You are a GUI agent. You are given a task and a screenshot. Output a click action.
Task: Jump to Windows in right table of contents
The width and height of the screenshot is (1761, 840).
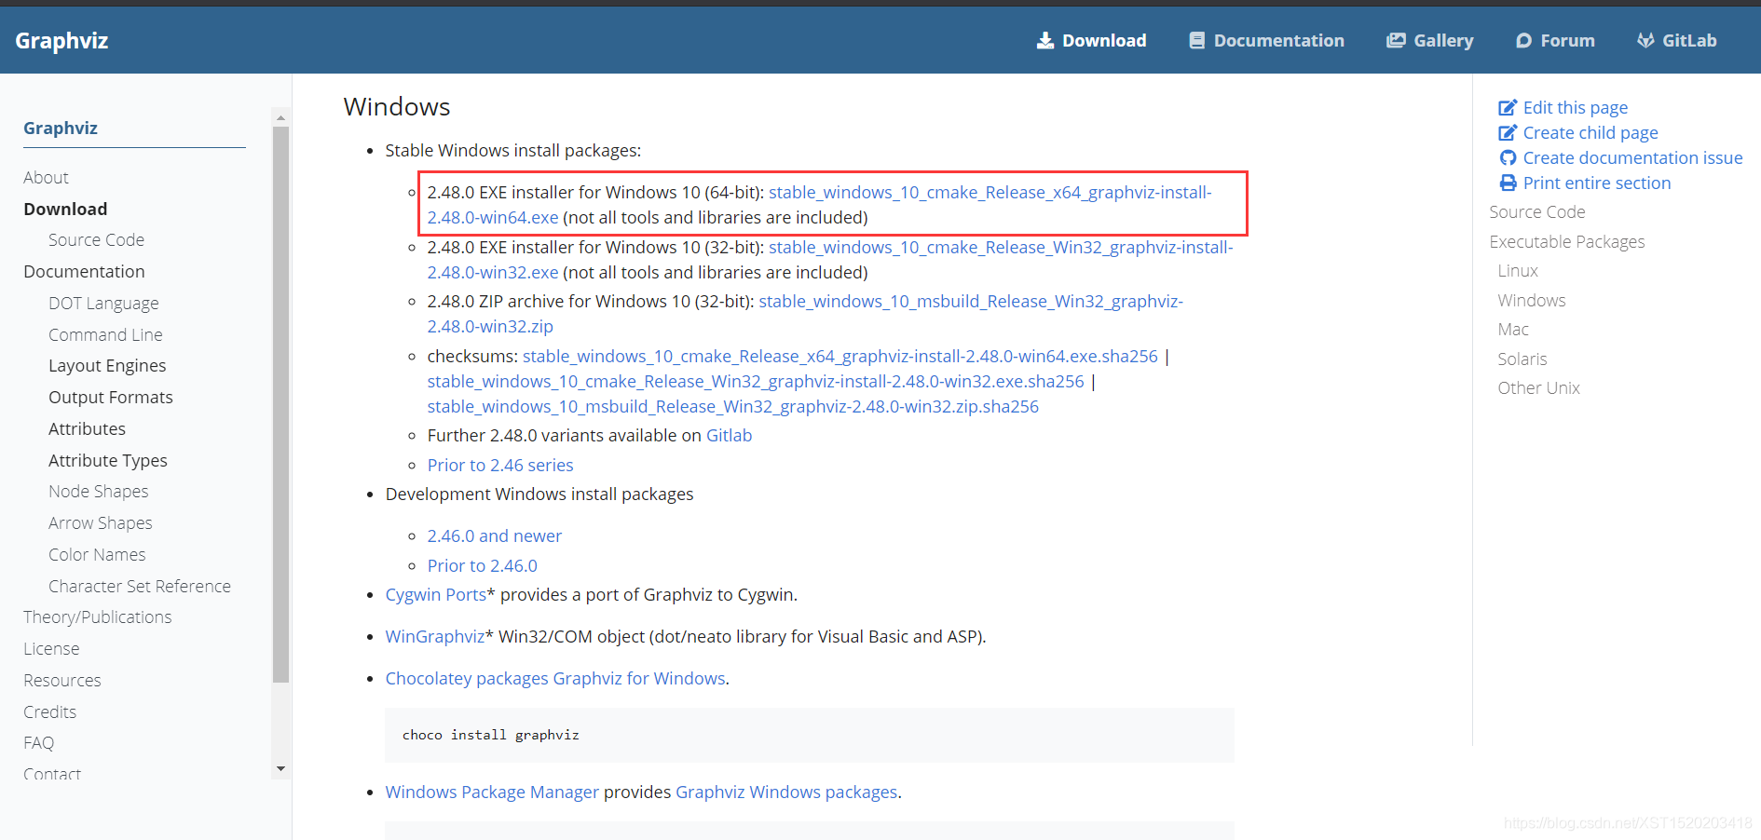point(1531,300)
